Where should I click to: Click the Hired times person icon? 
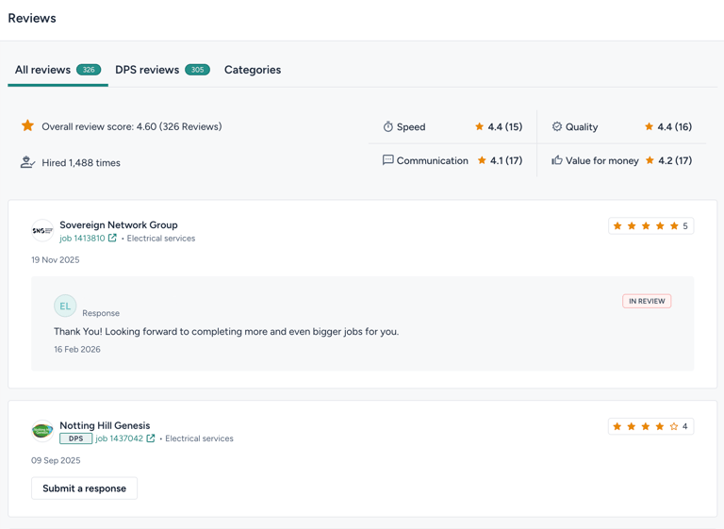(x=28, y=162)
